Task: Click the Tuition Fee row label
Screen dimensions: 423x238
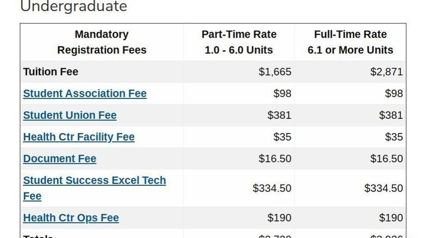Action: coord(51,72)
